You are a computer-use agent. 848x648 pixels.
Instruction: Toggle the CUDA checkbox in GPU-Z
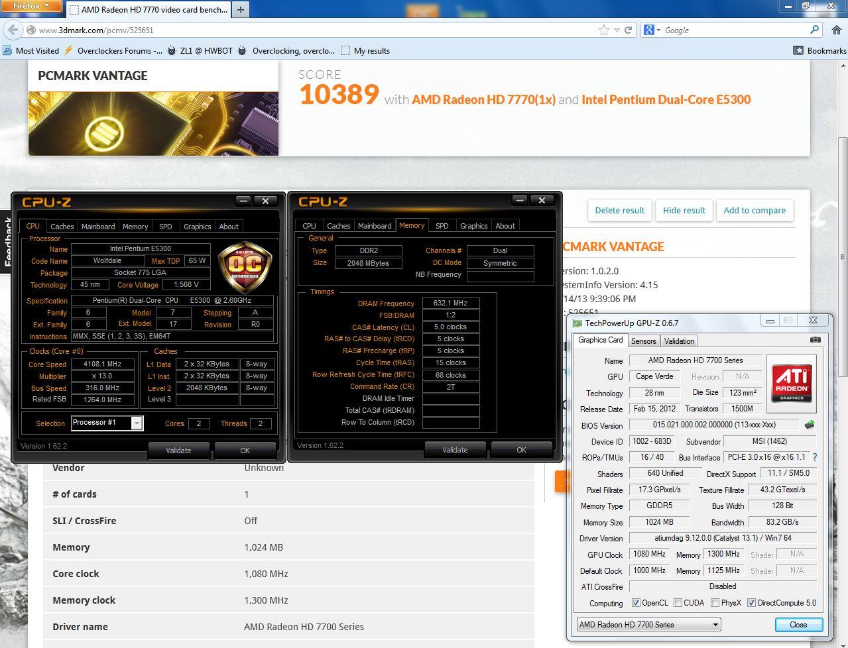tap(678, 603)
